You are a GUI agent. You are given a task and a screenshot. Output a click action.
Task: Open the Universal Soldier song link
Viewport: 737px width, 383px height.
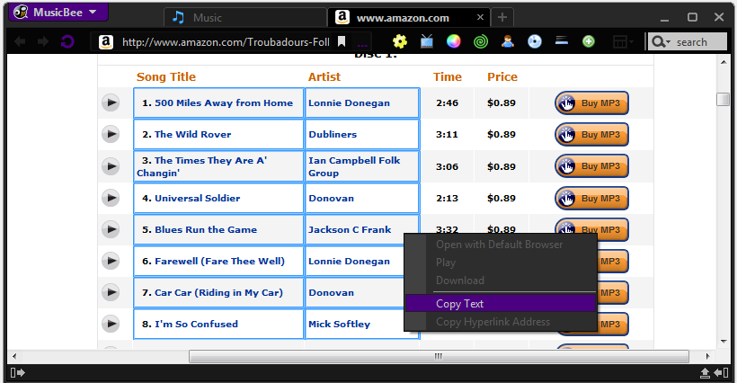tap(198, 199)
